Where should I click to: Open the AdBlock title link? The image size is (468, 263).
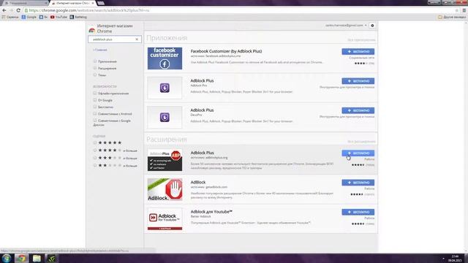[x=198, y=182]
